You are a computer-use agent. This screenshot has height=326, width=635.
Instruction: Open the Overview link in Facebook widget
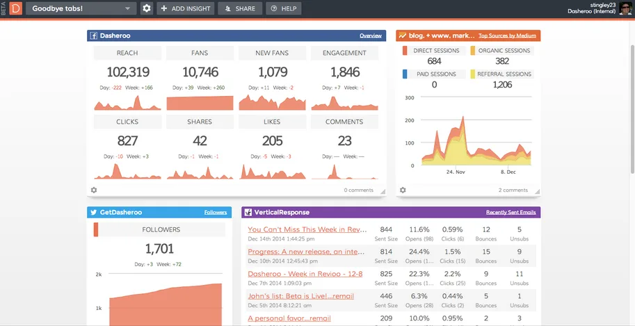[371, 35]
